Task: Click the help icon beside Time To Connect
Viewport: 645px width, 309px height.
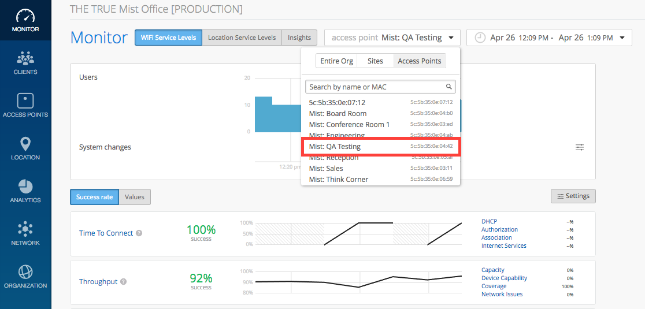Action: coord(139,233)
